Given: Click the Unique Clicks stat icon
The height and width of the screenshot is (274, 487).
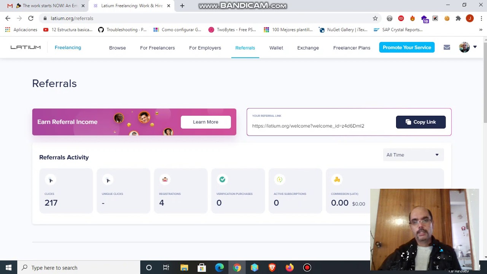Looking at the screenshot, I should click(x=108, y=180).
